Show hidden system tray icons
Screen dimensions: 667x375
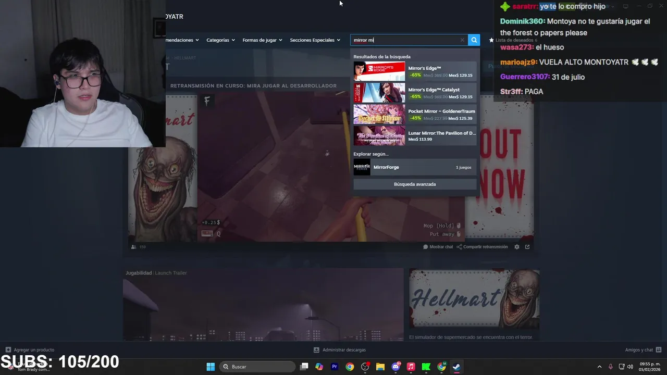click(x=599, y=367)
